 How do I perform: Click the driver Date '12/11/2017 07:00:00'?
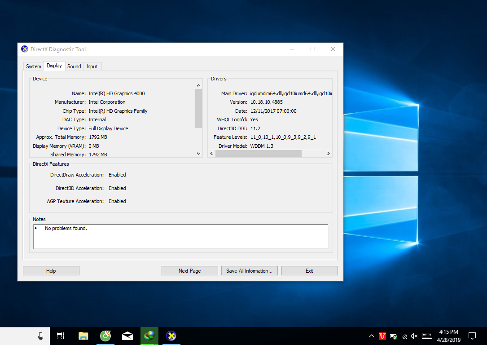[x=273, y=111]
